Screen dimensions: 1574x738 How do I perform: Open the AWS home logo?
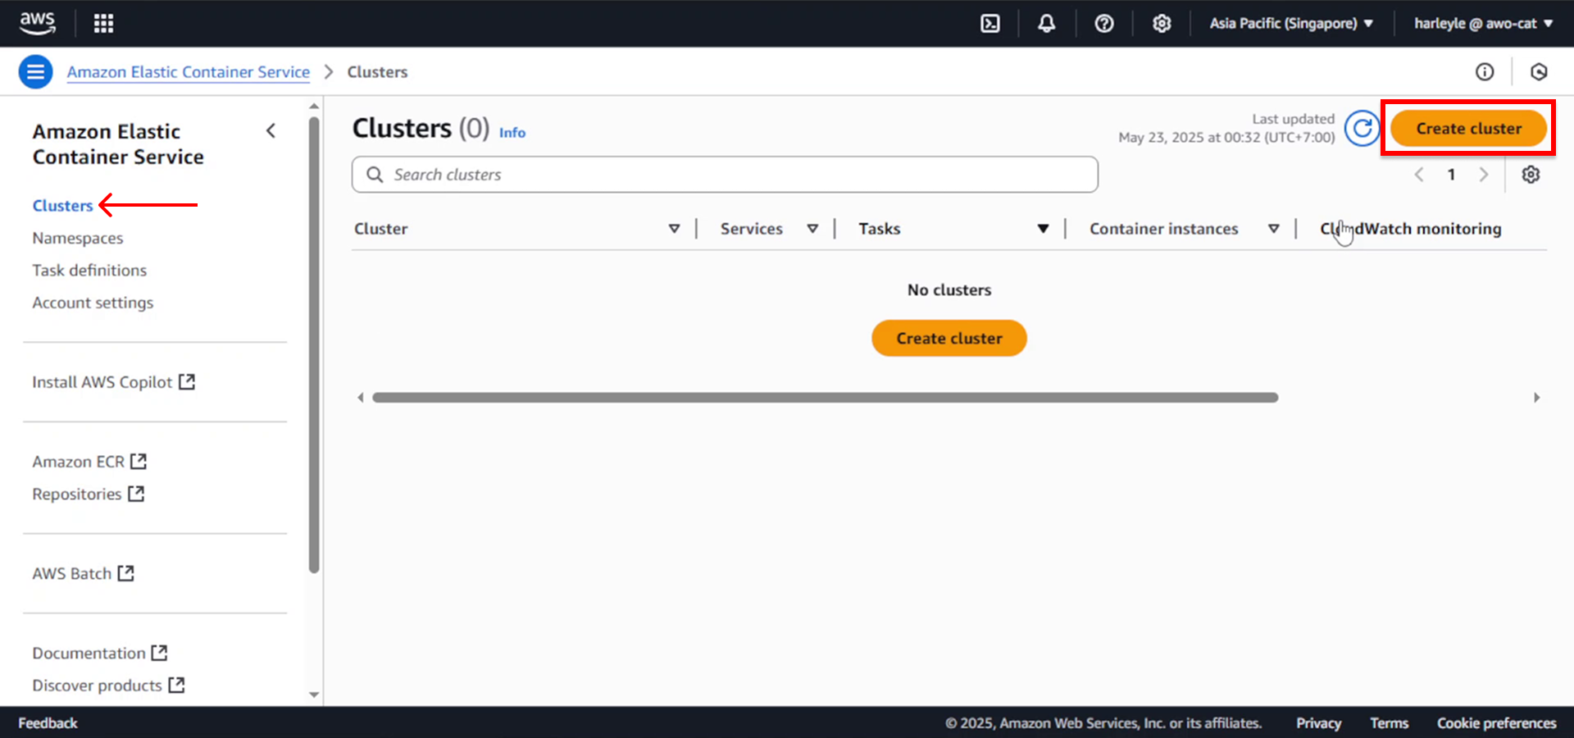pos(37,23)
